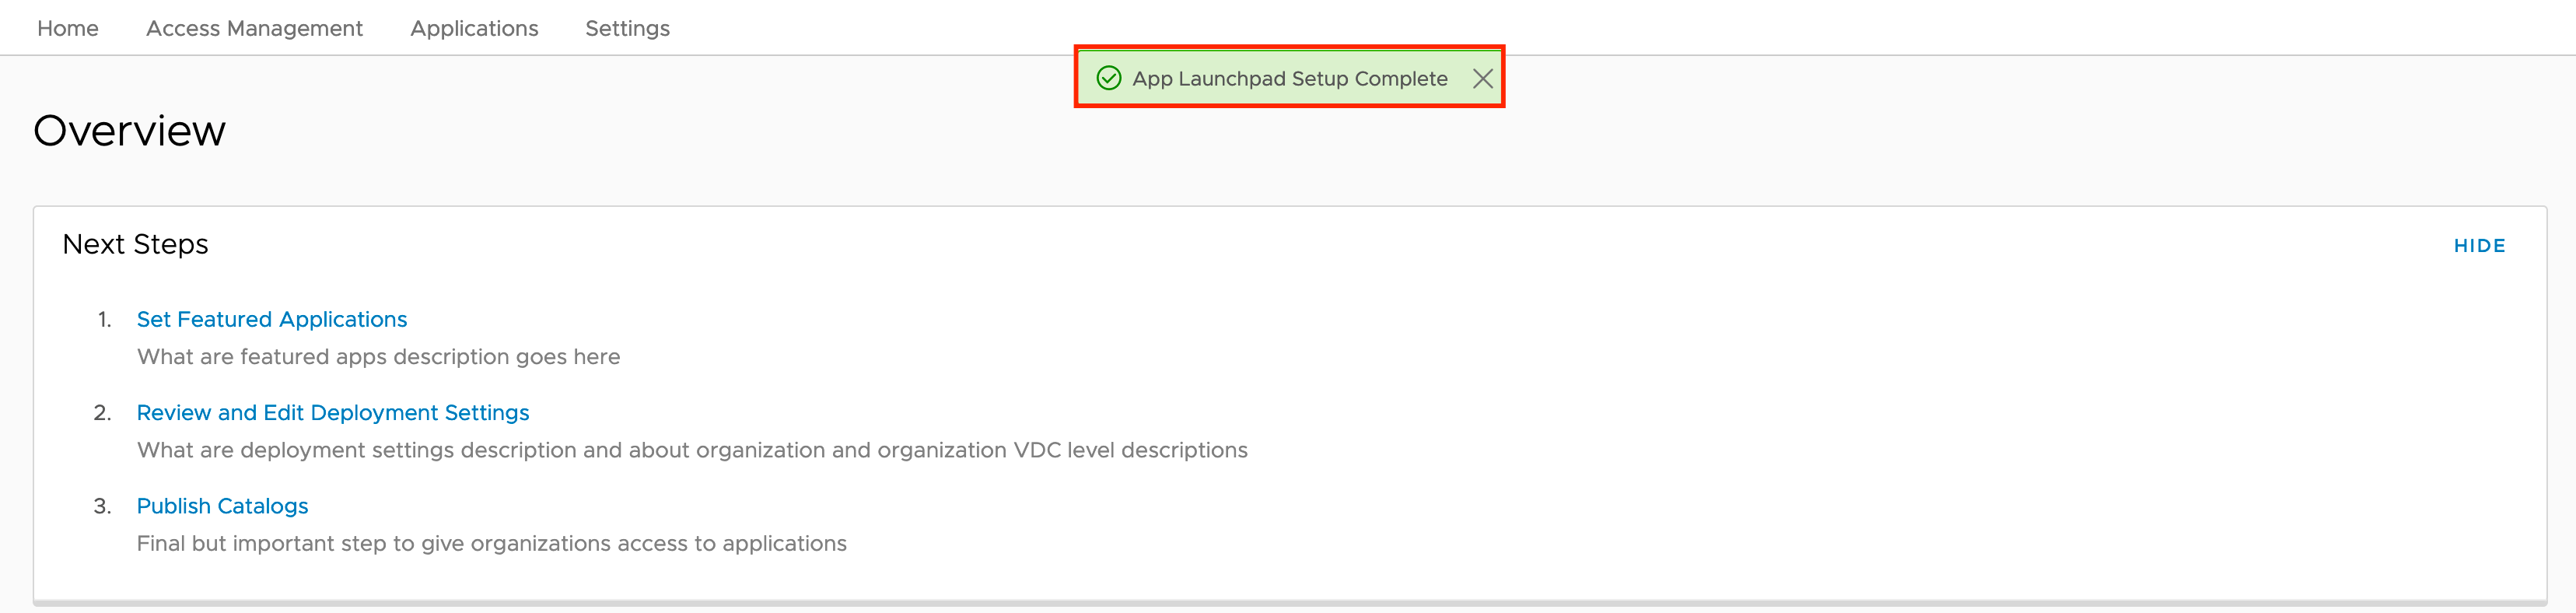Dismiss the App Launchpad Setup Complete notification
The height and width of the screenshot is (613, 2576).
pyautogui.click(x=1482, y=78)
